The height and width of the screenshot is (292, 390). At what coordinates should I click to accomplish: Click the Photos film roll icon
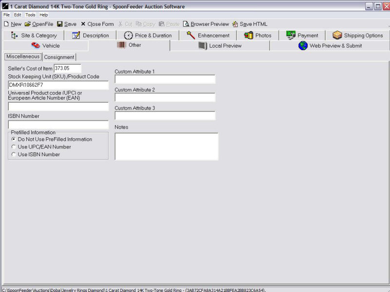pos(249,35)
